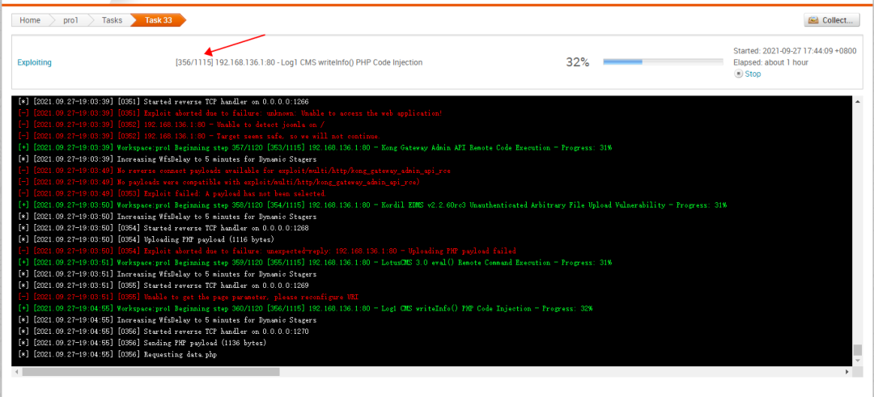This screenshot has height=397, width=874.
Task: Click log line 'Sending PHP payload (1136 bytes)'
Action: (142, 343)
